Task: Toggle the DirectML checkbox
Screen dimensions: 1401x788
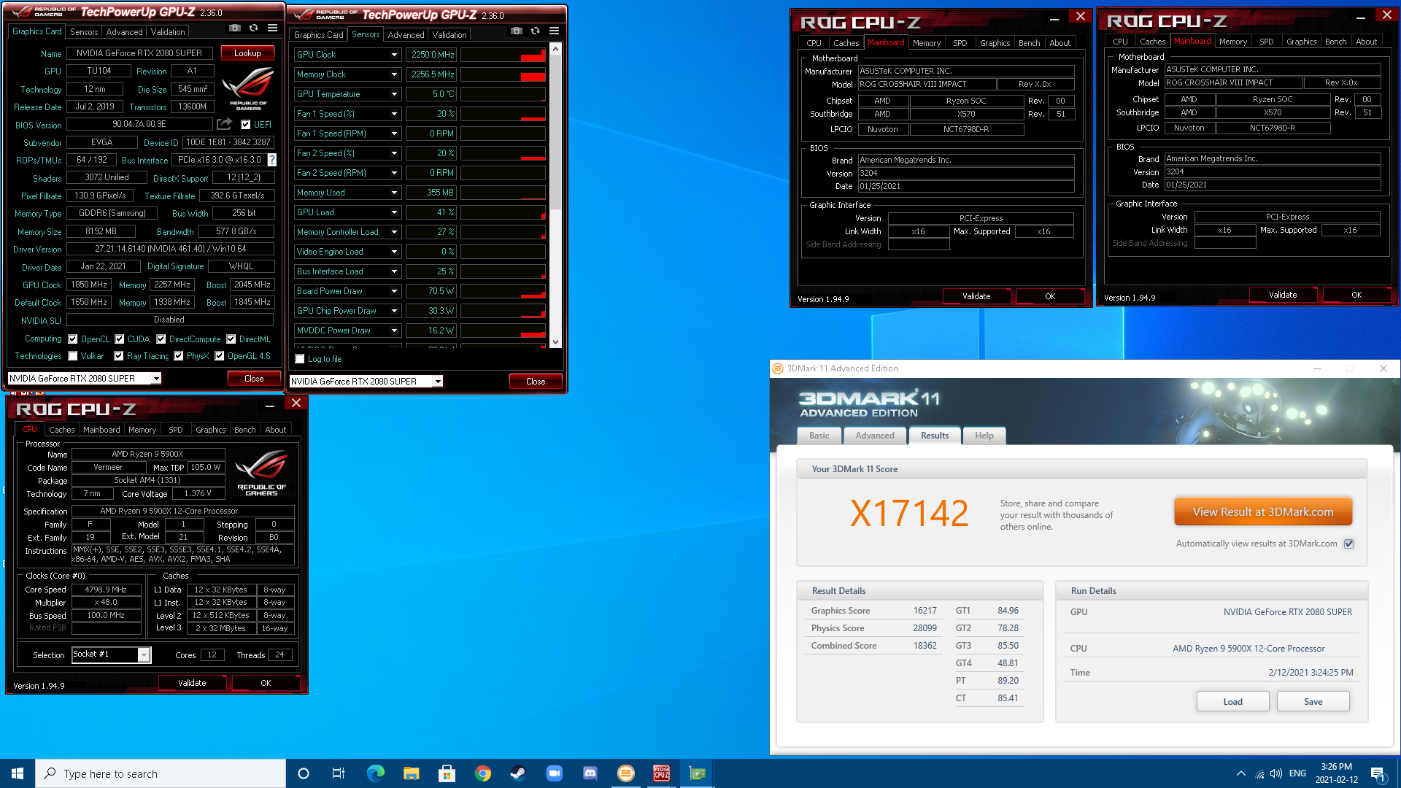Action: coord(231,339)
